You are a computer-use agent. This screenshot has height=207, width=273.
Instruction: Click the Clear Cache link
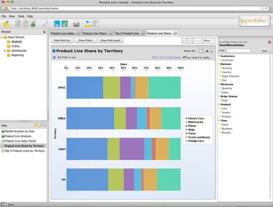(x=174, y=57)
